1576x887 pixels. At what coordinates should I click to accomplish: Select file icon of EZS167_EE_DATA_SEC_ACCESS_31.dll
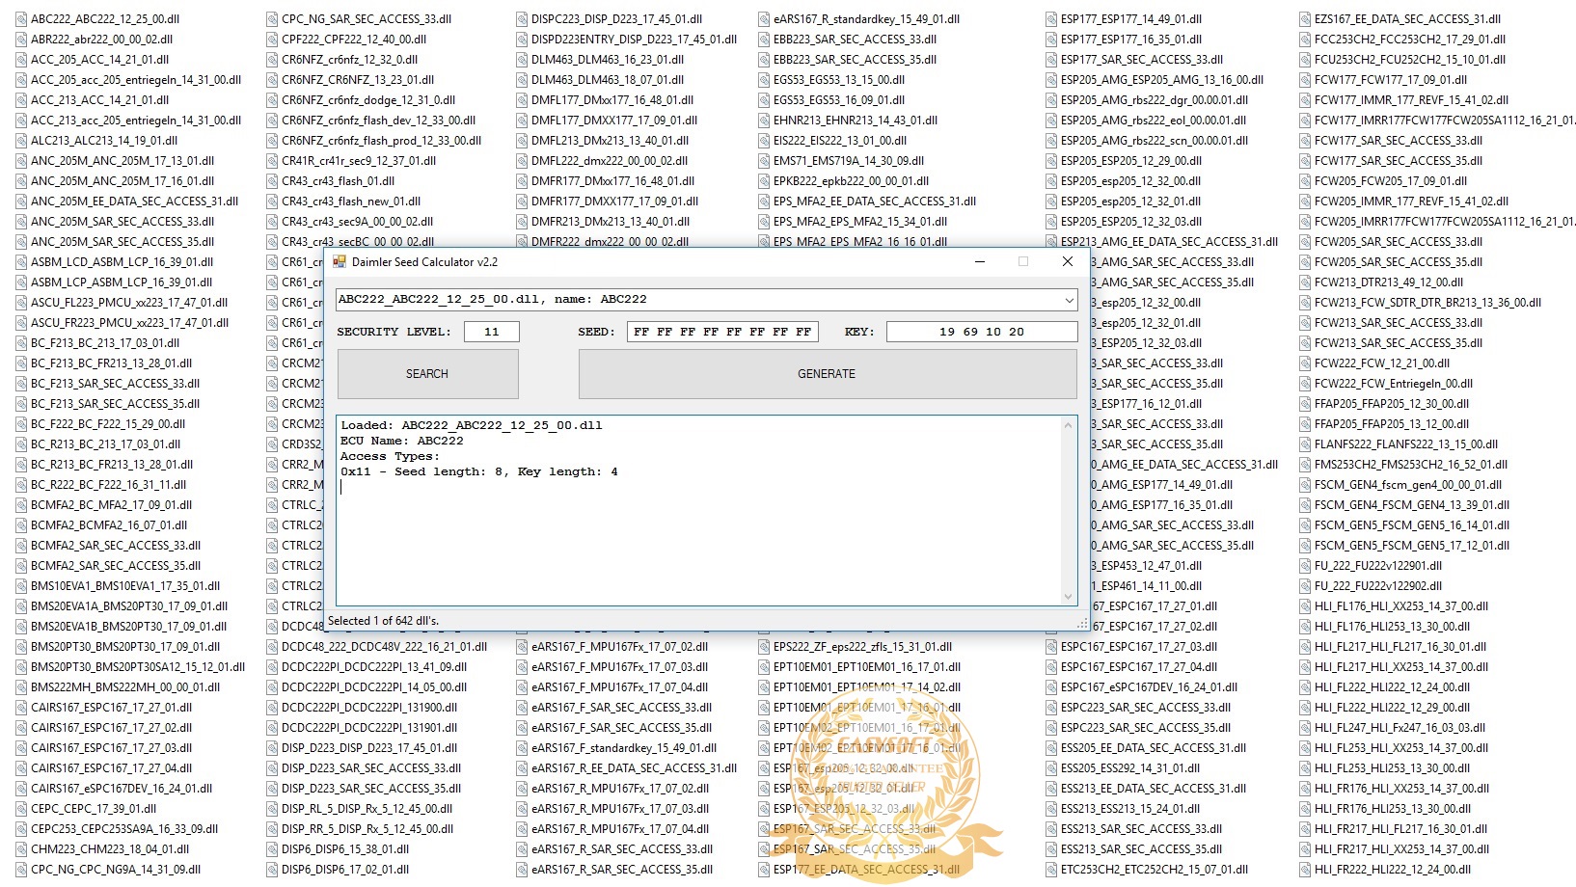click(1305, 18)
